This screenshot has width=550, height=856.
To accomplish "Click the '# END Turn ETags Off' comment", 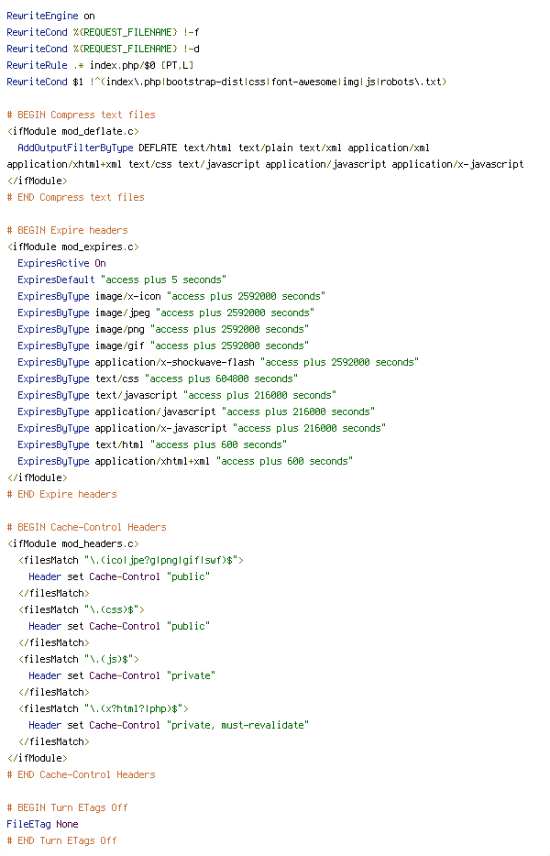I will click(61, 840).
